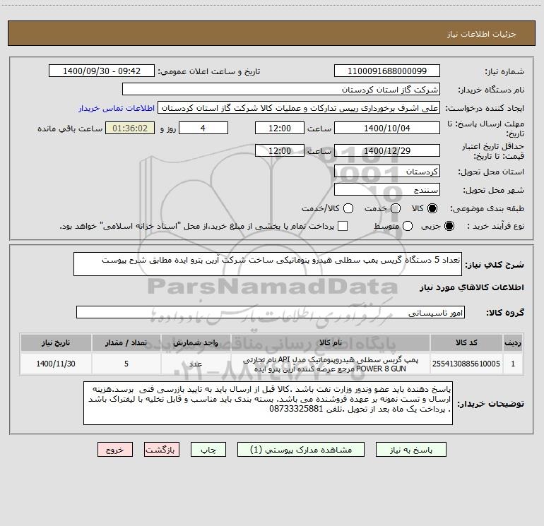Click the response deadline date 1400/10/04

[387, 128]
